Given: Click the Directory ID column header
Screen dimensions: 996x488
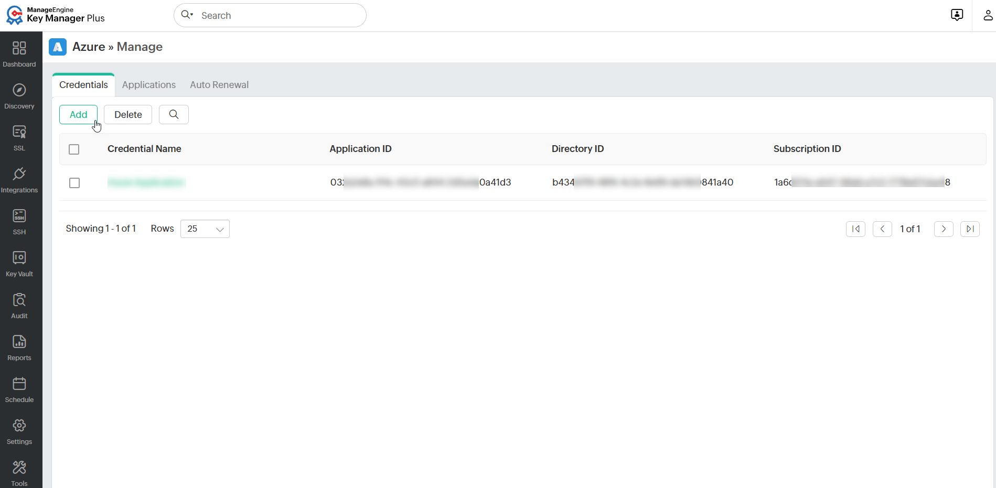Looking at the screenshot, I should [577, 149].
